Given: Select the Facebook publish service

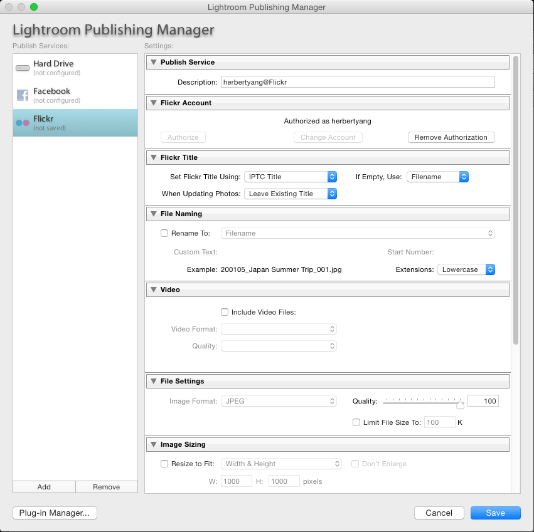Looking at the screenshot, I should (75, 95).
